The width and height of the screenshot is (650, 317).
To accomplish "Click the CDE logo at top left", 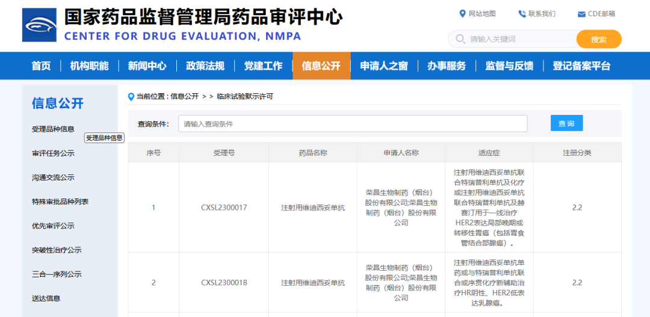I will (39, 25).
